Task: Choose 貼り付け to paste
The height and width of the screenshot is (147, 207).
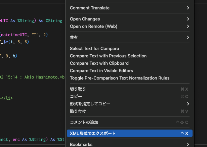Action: [x=78, y=111]
